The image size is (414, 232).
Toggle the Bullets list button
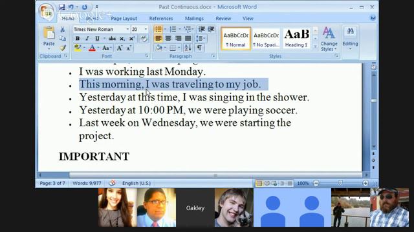tap(158, 29)
